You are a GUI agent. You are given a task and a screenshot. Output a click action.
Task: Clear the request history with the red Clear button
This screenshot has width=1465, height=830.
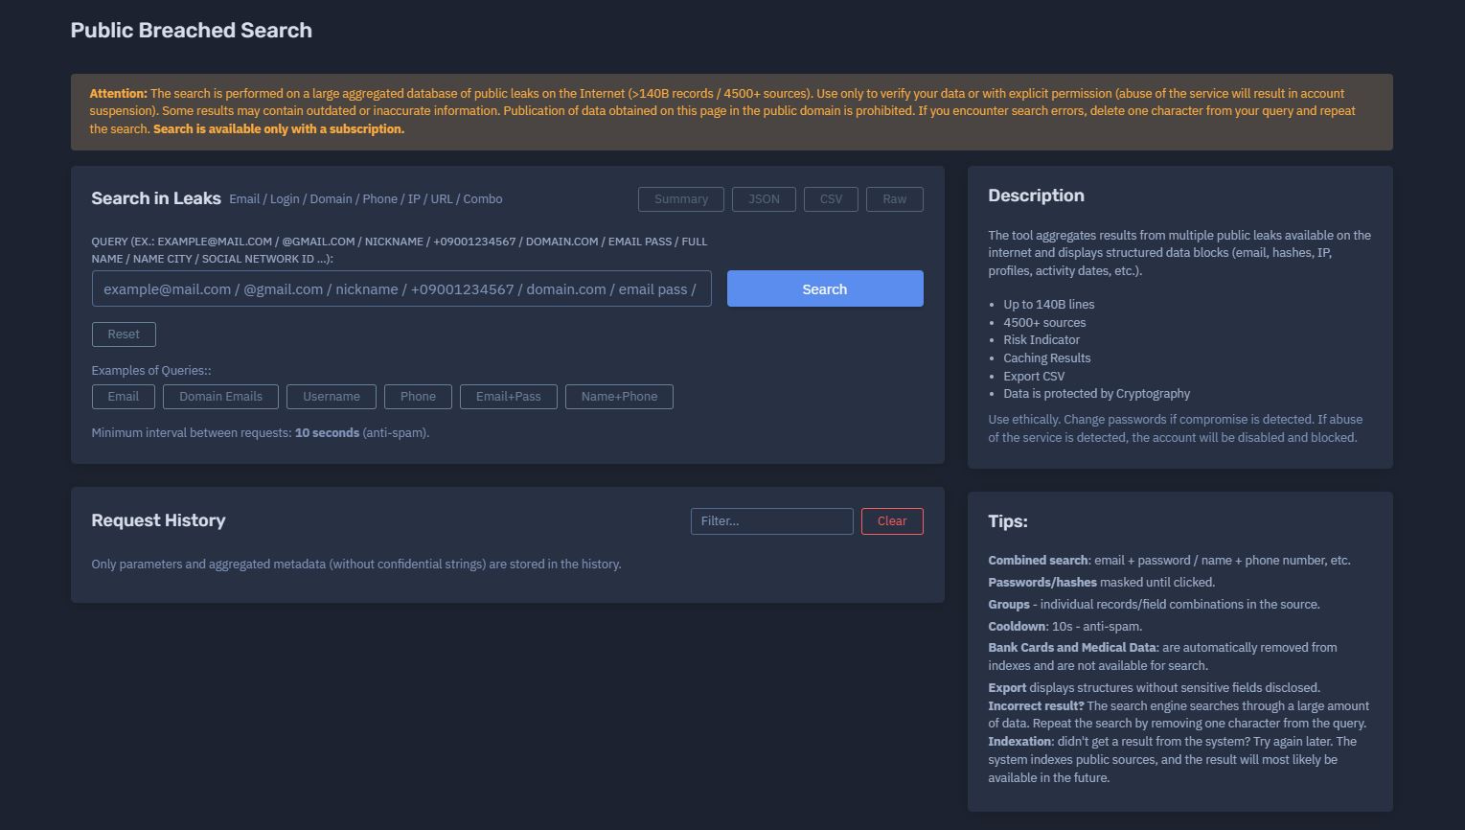[x=891, y=521]
